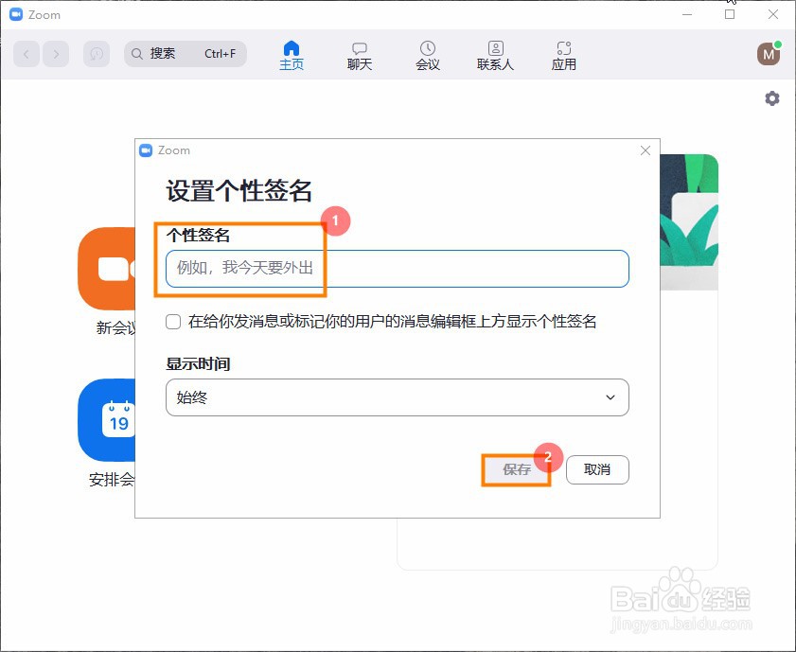
Task: Open the 联系人 contacts tab
Action: (x=495, y=55)
